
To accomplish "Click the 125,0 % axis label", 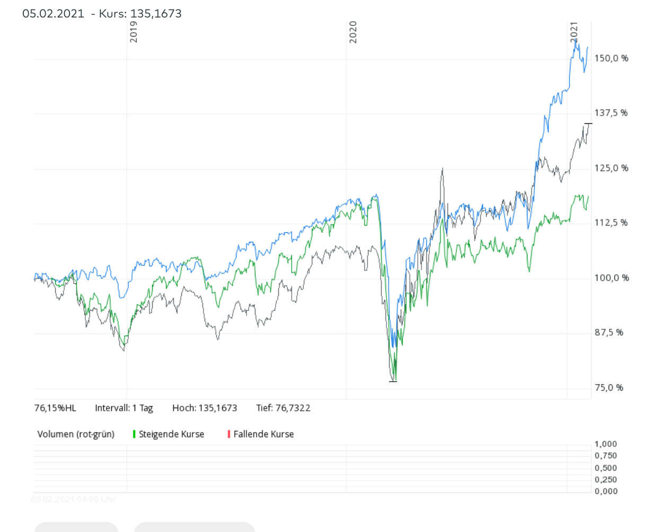I will [x=611, y=168].
